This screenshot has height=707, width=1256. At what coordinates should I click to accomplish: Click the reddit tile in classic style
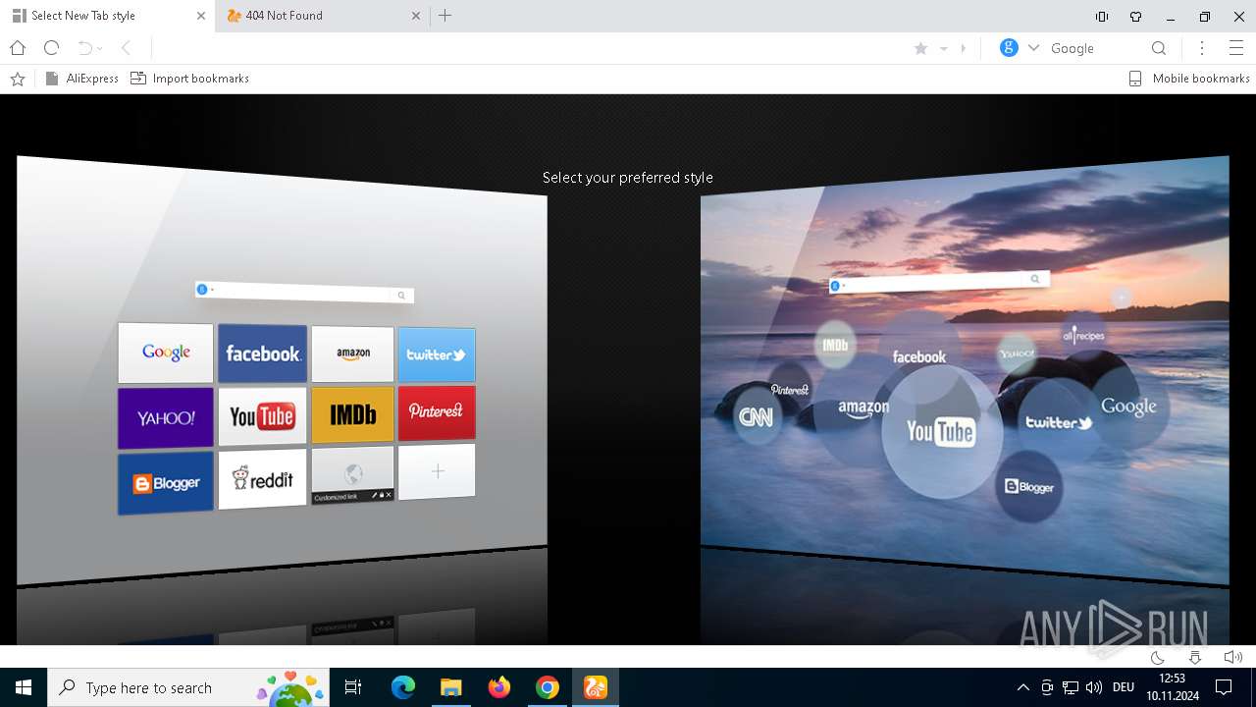tap(262, 480)
